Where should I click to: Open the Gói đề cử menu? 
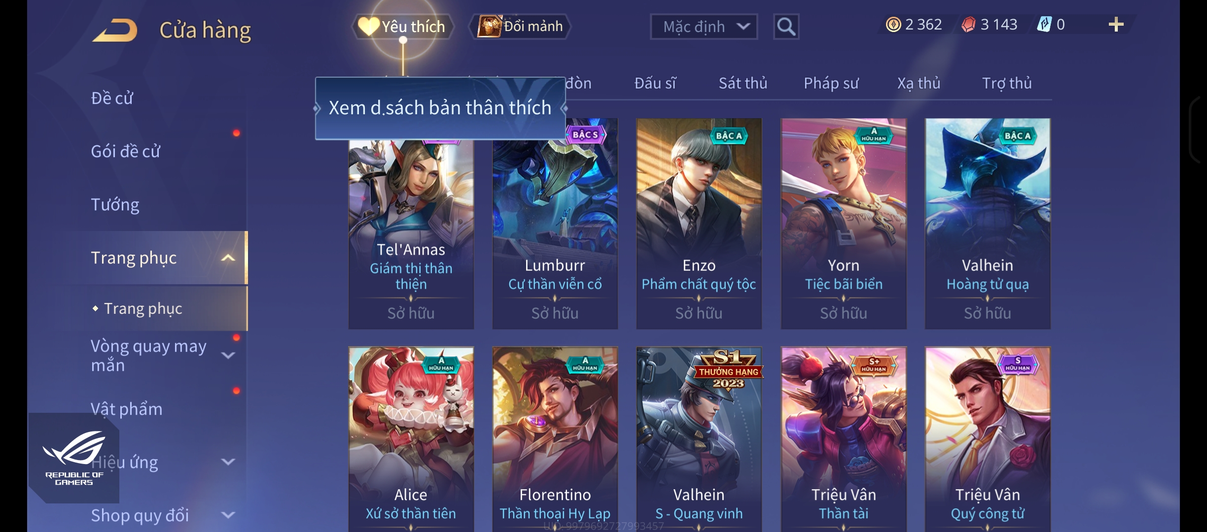[126, 151]
